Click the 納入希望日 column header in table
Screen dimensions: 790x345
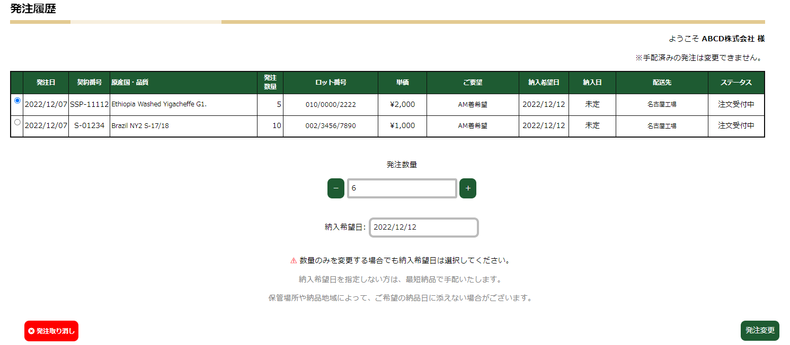tap(544, 83)
